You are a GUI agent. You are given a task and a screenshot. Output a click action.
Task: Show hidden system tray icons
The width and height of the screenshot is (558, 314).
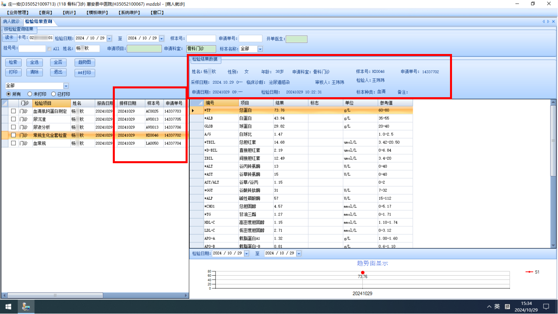tap(489, 307)
